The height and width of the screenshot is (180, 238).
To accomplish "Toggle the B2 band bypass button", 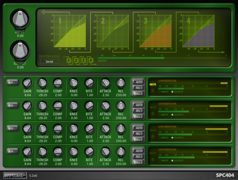I will [13, 105].
